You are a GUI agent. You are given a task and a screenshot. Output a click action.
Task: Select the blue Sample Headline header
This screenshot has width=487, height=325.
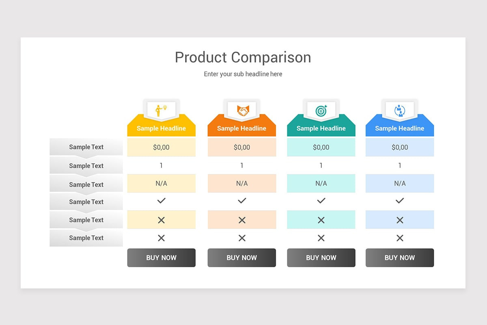coord(400,128)
